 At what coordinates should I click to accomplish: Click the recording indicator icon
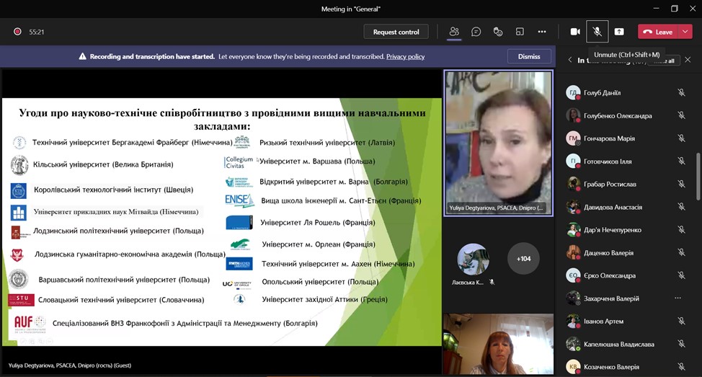point(17,32)
